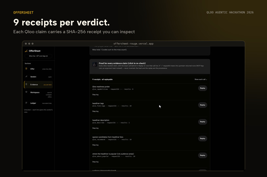This screenshot has width=267, height=177.
Task: Click the qloo_describe request line
Action: [x=111, y=123]
